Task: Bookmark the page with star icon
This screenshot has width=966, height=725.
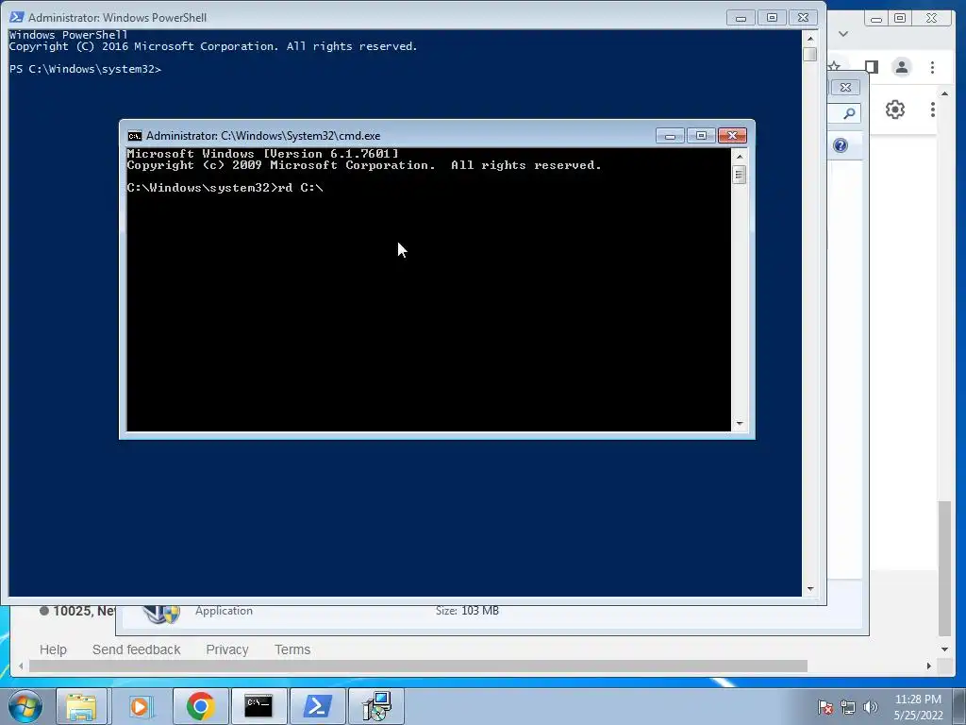Action: (x=834, y=66)
